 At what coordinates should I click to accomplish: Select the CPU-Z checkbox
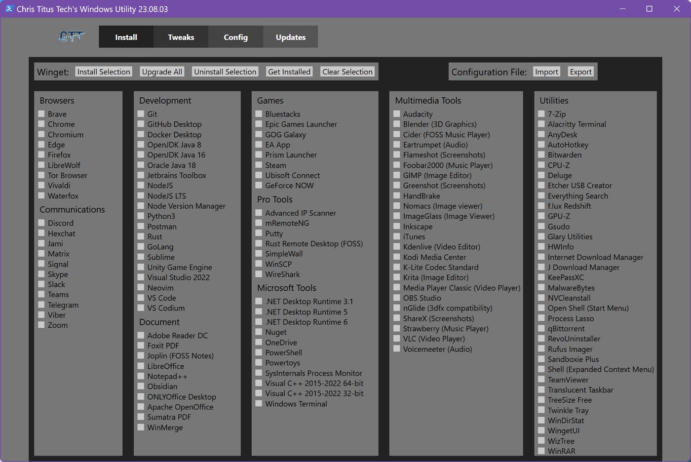click(x=541, y=165)
